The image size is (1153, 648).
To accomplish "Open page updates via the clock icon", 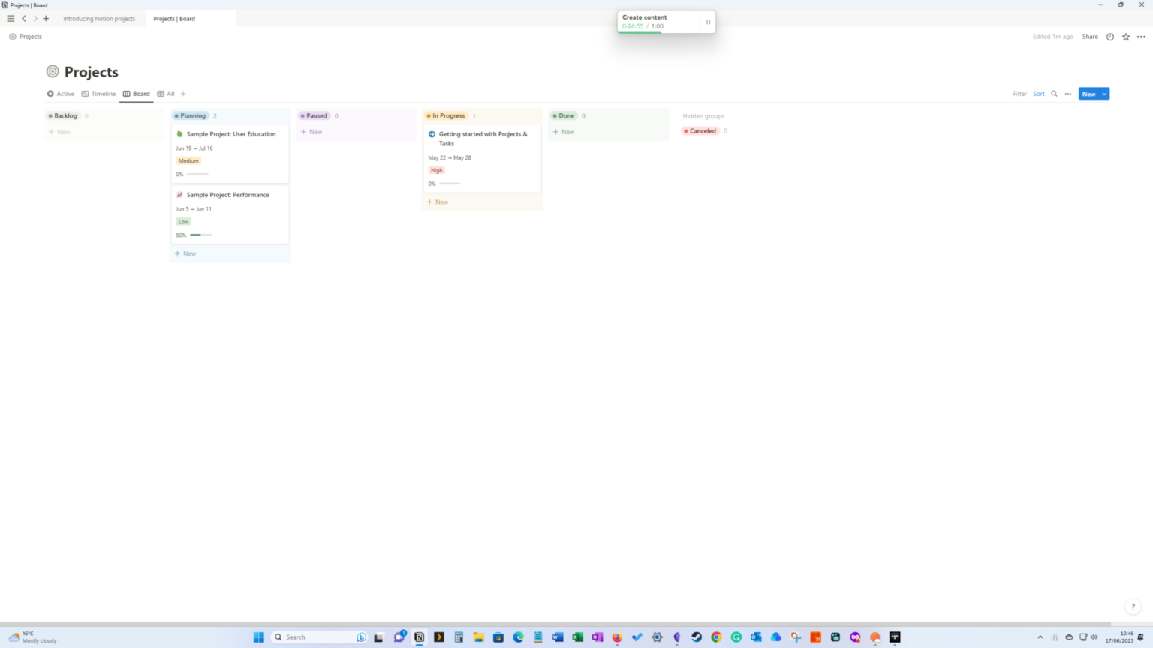I will [1109, 36].
